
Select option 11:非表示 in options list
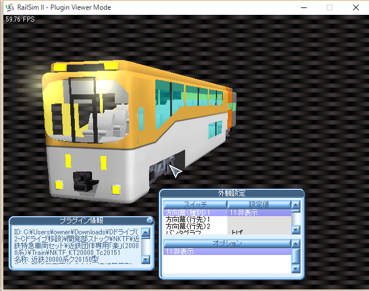(227, 252)
